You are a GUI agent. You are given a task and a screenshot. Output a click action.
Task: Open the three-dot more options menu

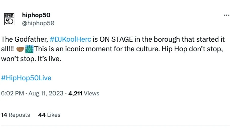tap(226, 15)
